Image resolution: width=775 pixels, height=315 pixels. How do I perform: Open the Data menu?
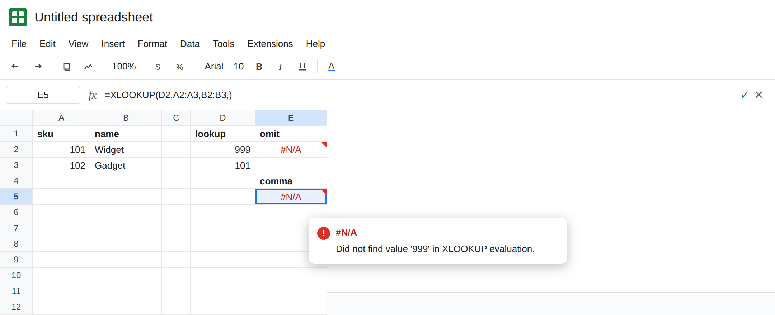(190, 44)
